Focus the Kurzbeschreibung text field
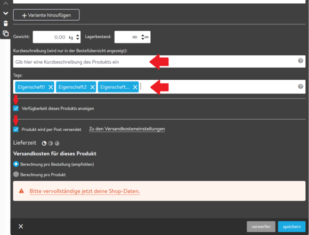Screen dimensions: 309x235 click(x=159, y=62)
